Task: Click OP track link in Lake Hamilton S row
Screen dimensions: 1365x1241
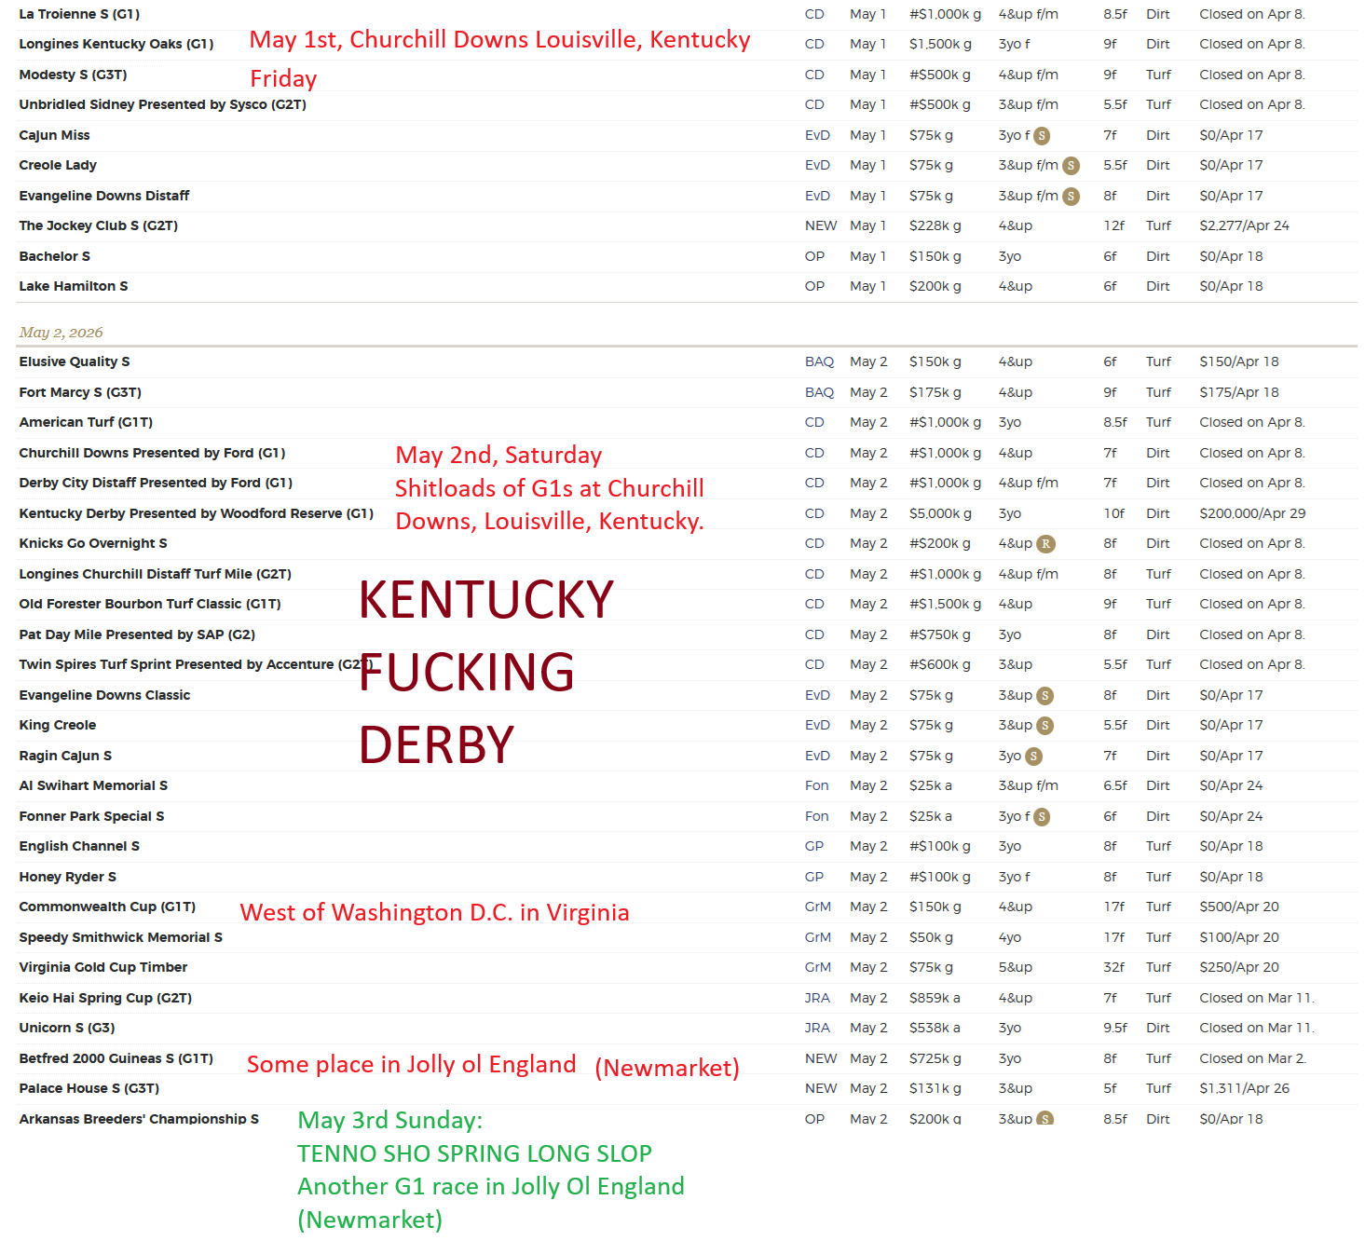Action: point(814,286)
